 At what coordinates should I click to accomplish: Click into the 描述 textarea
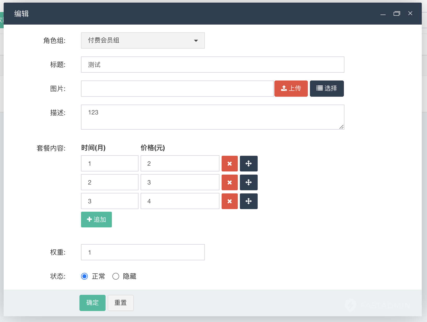point(213,117)
